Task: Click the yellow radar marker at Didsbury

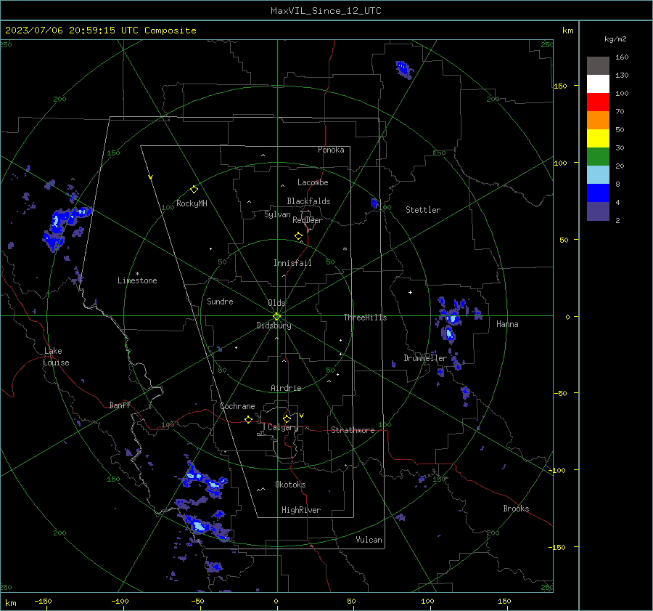Action: pos(276,317)
